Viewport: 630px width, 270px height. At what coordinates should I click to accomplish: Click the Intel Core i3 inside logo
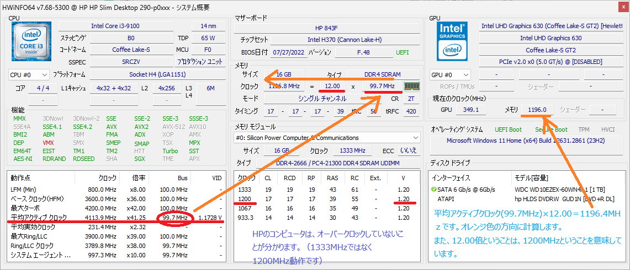32,42
